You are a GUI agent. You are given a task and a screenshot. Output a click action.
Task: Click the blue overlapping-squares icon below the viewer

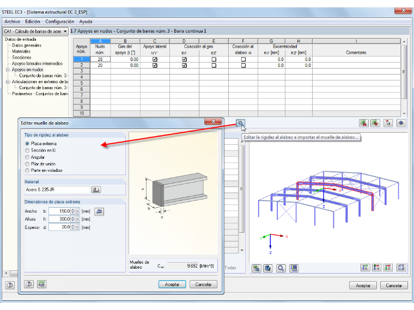click(294, 268)
